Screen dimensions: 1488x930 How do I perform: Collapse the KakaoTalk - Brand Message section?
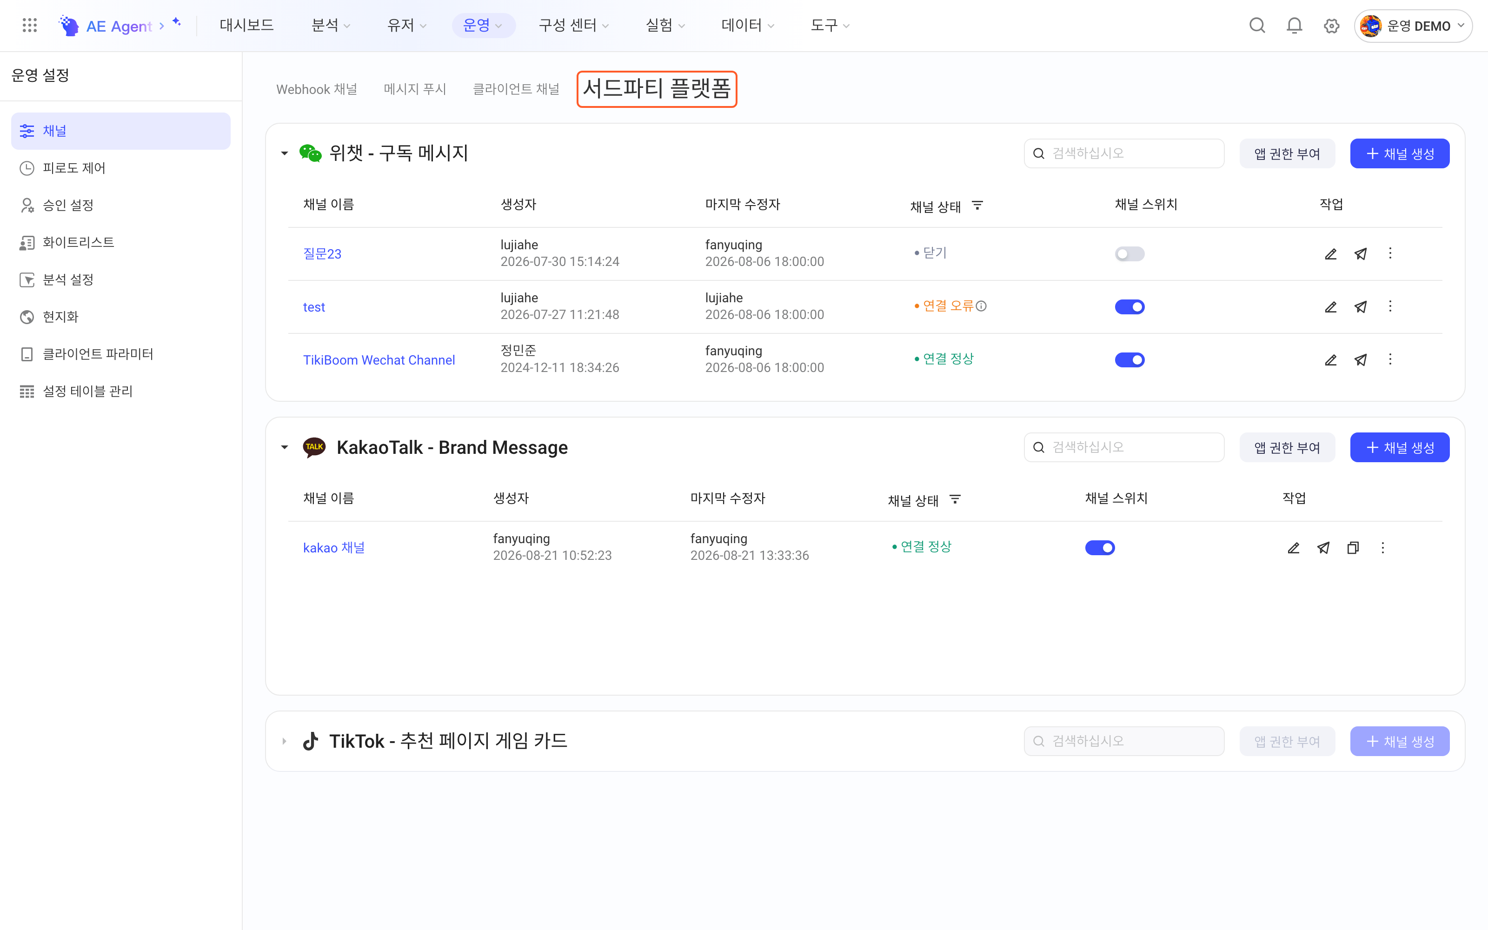[284, 447]
